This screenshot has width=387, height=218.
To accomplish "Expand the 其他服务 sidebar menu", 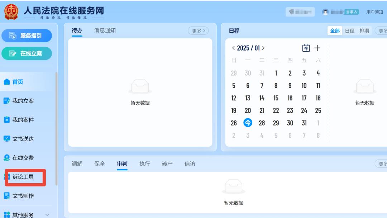I will tap(47, 215).
